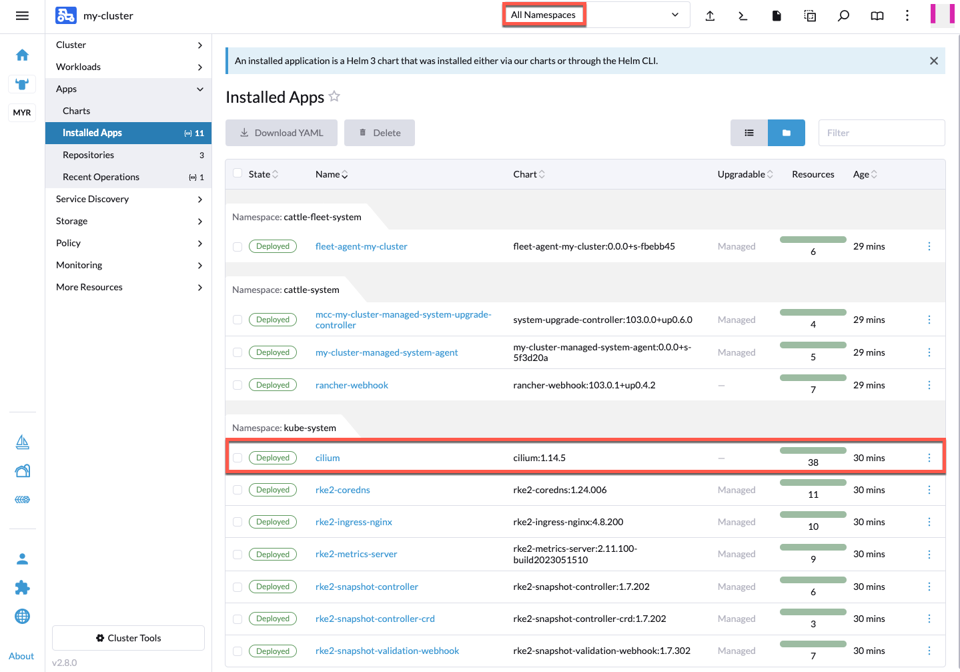This screenshot has width=960, height=672.
Task: Check the mcc-my-cluster-managed-system-upgrade-controller checkbox
Action: pos(237,320)
